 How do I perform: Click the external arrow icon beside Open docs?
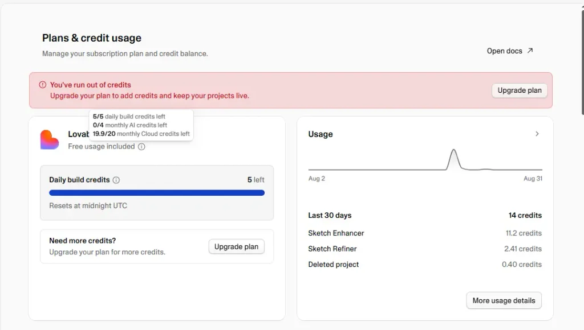530,51
